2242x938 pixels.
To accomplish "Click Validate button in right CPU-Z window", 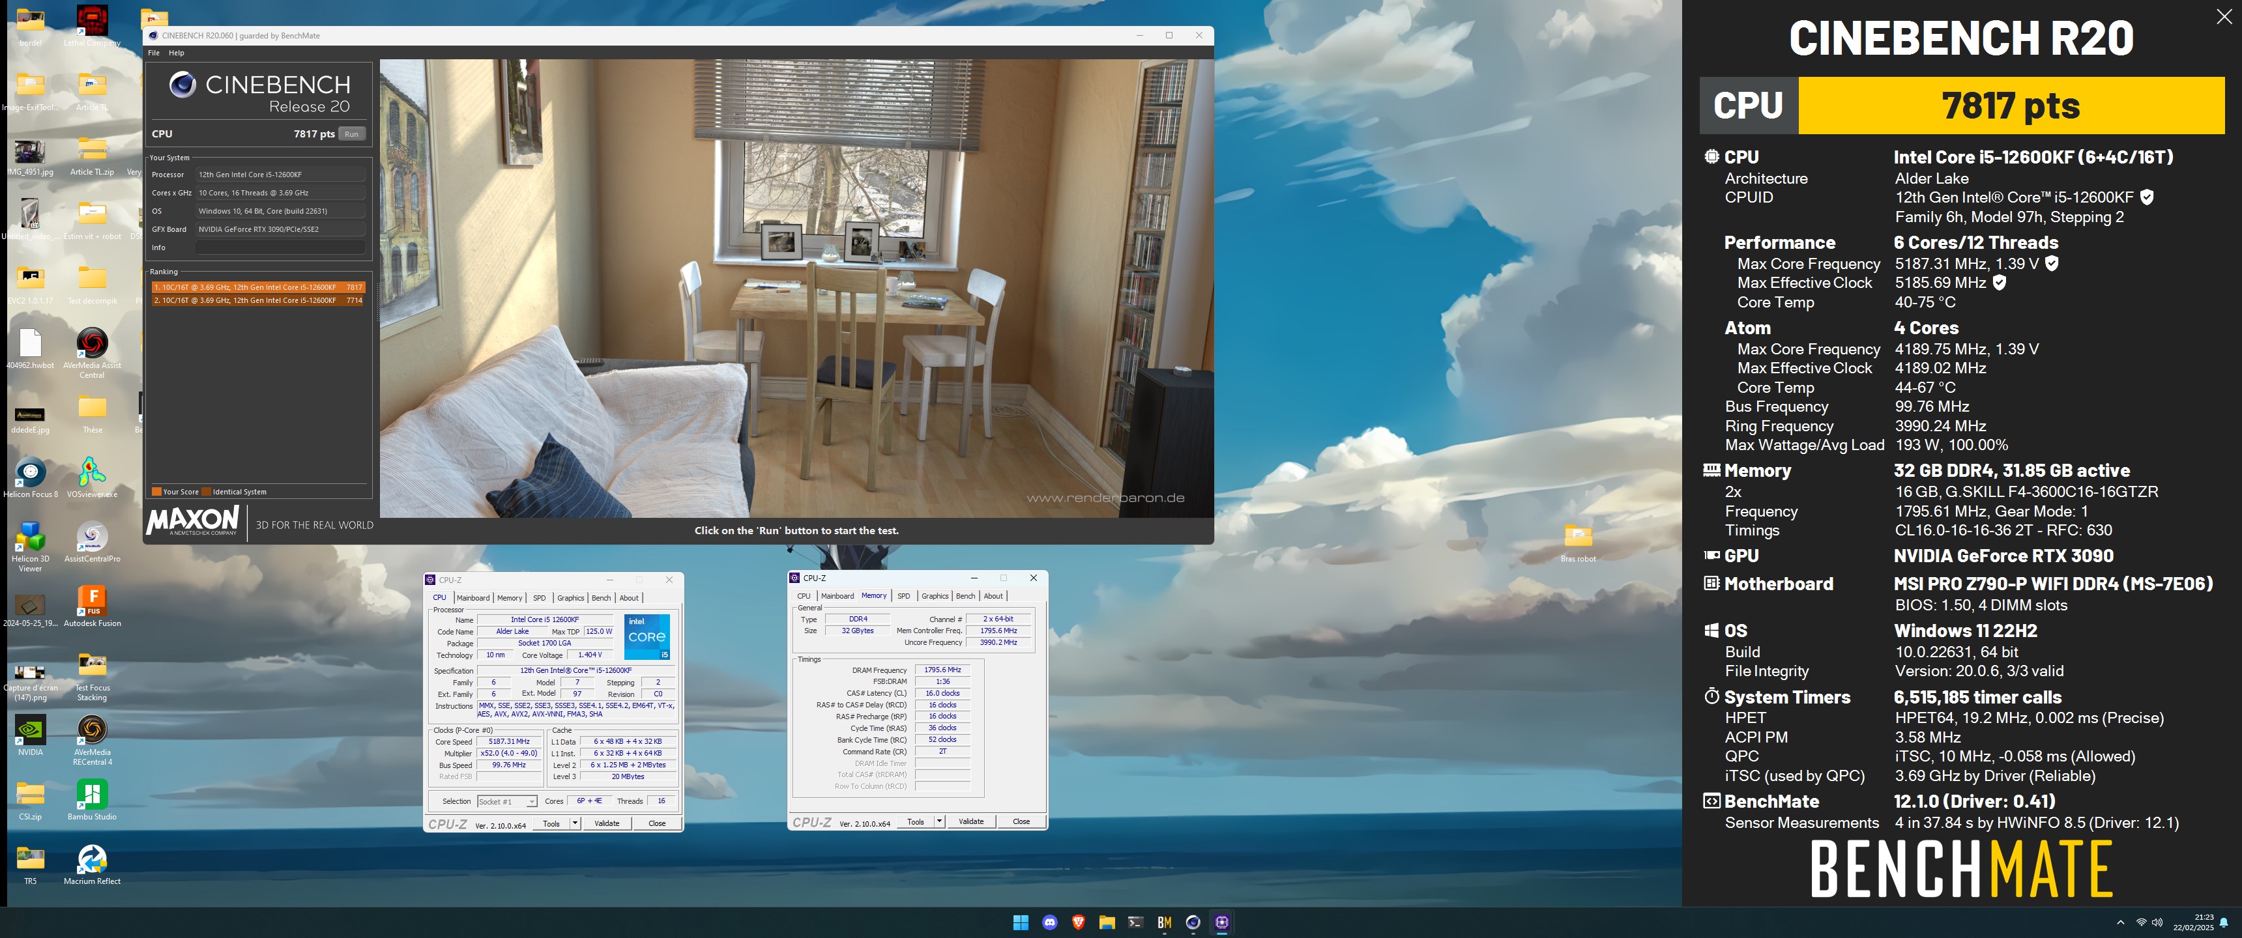I will coord(971,821).
